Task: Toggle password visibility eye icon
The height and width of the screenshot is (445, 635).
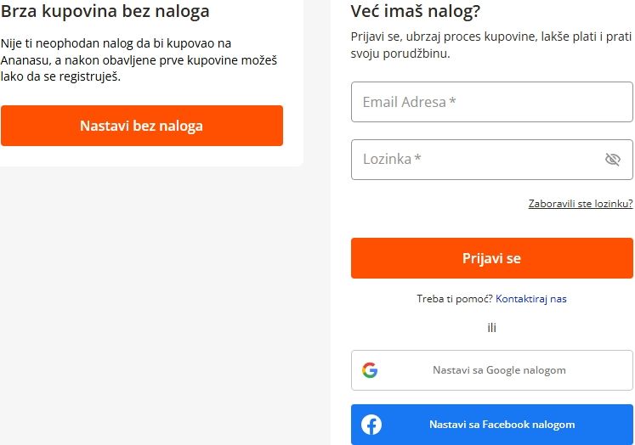Action: click(x=612, y=160)
